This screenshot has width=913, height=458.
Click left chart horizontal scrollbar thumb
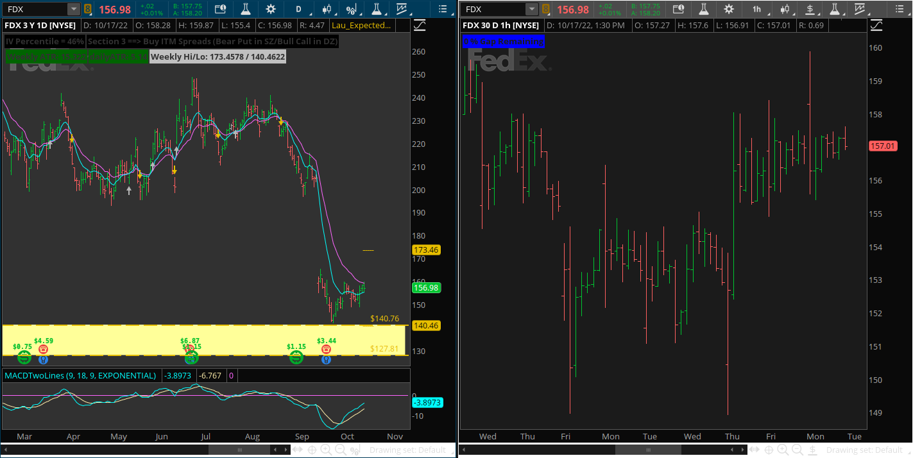[x=240, y=450]
